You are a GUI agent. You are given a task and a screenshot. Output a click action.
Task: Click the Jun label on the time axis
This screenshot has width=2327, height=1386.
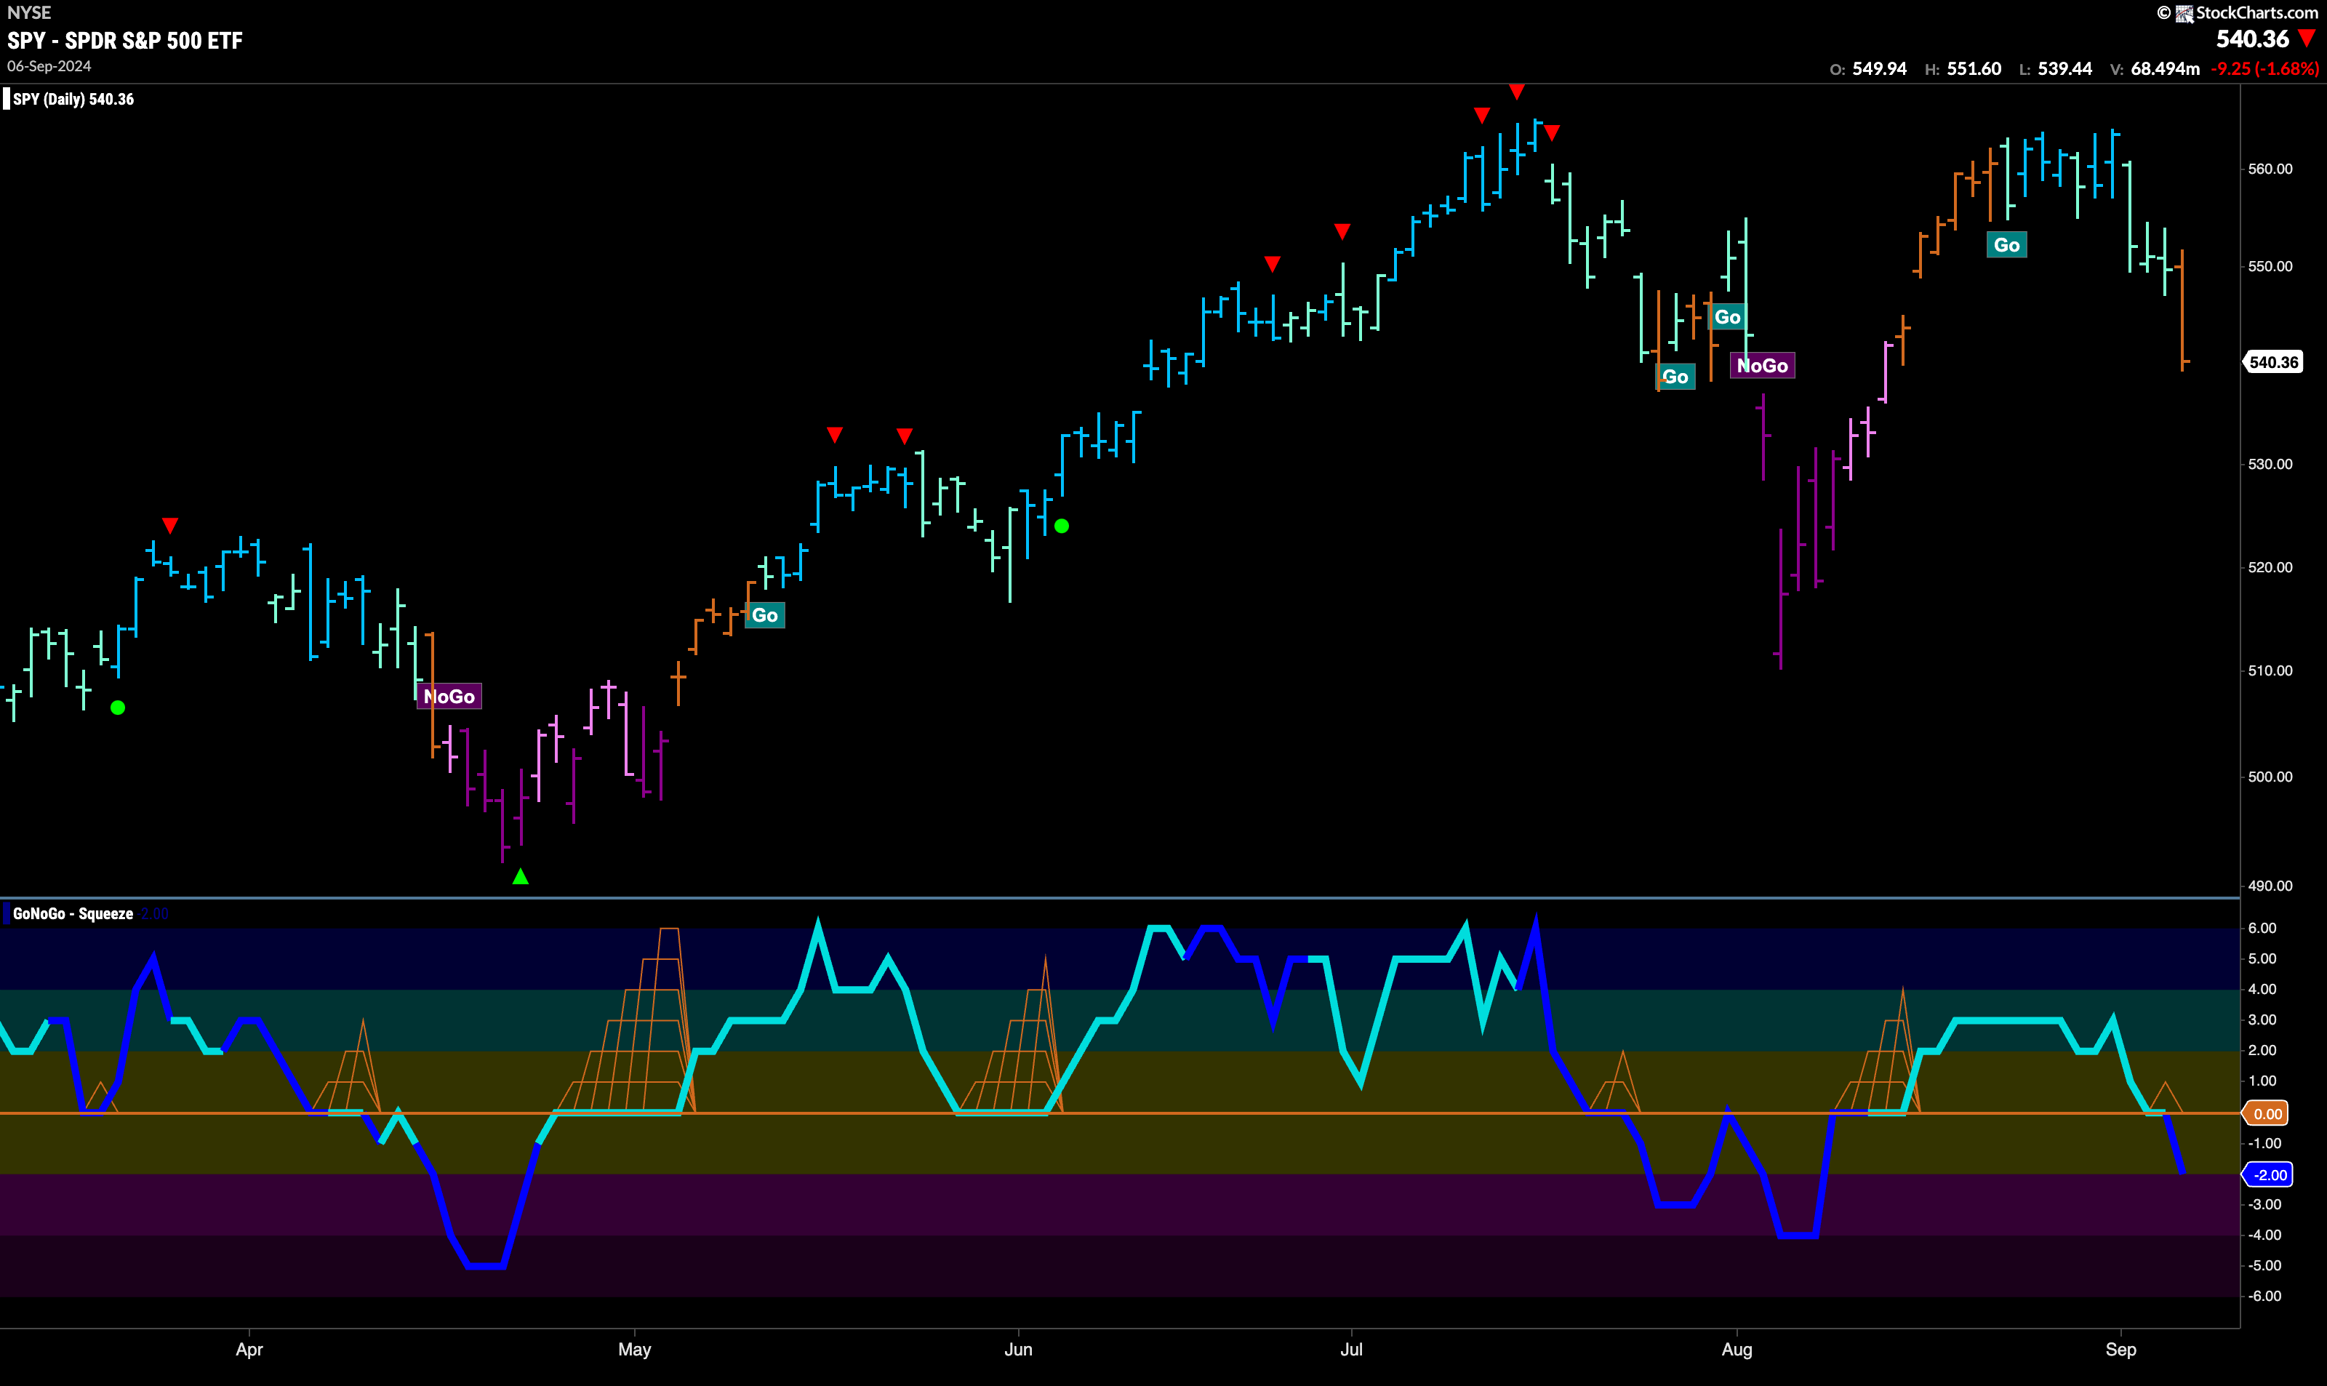(x=1018, y=1349)
